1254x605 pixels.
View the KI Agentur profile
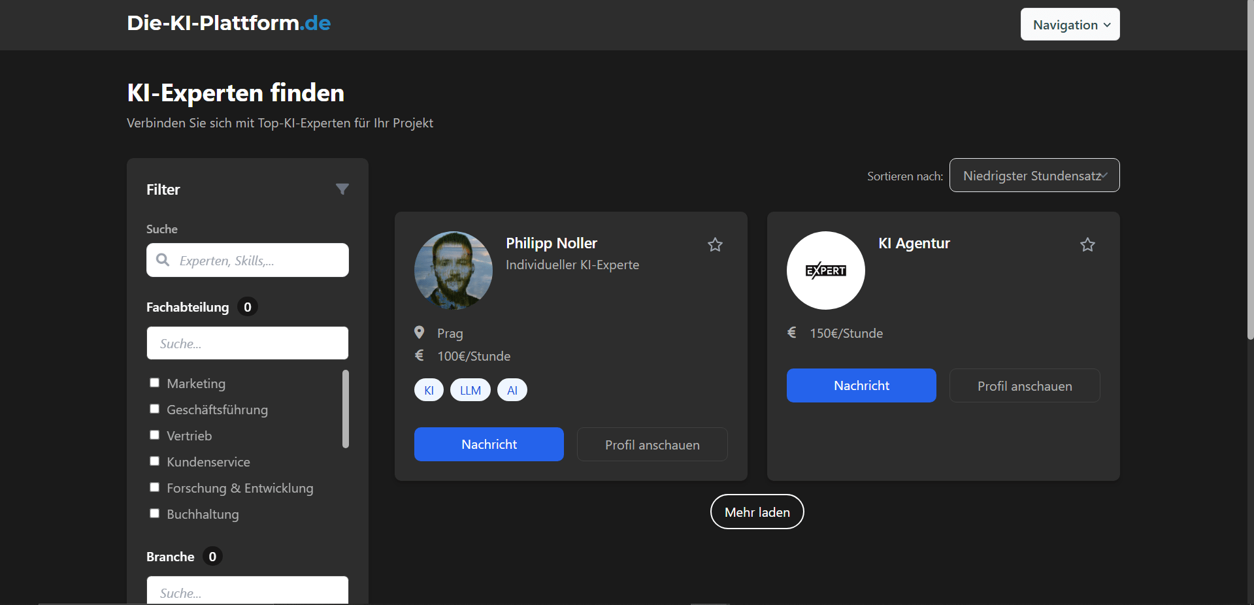click(1024, 386)
